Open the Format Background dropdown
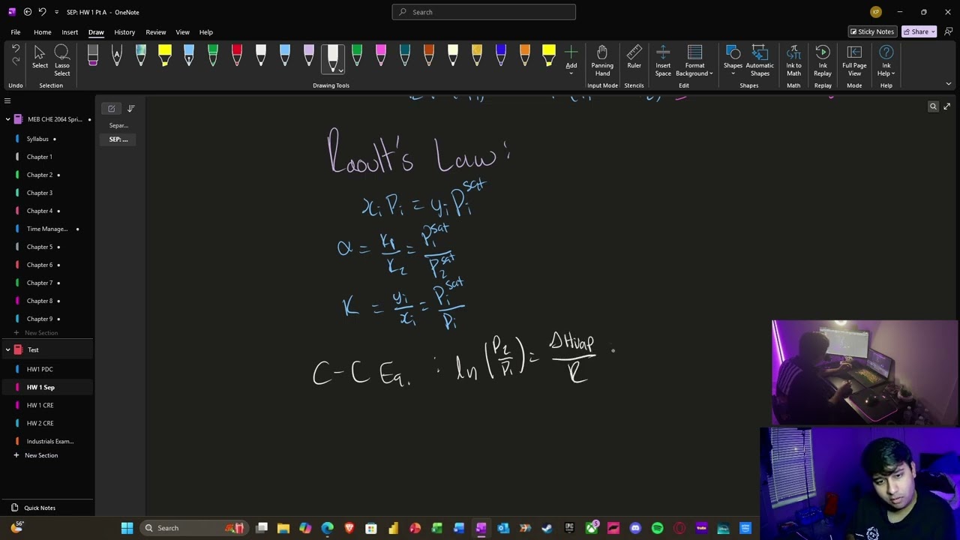Screen dimensions: 960x540 pos(694,61)
